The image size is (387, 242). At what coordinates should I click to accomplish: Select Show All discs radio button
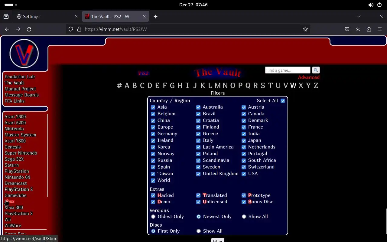(199, 231)
